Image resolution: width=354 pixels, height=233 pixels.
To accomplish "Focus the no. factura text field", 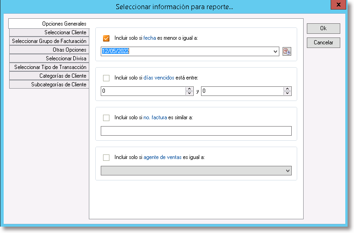I will coord(196,131).
